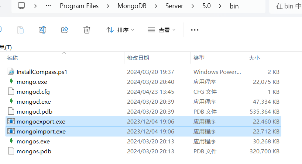302x164 pixels.
Task: Show more toolbar options via ellipsis
Action: (195, 30)
